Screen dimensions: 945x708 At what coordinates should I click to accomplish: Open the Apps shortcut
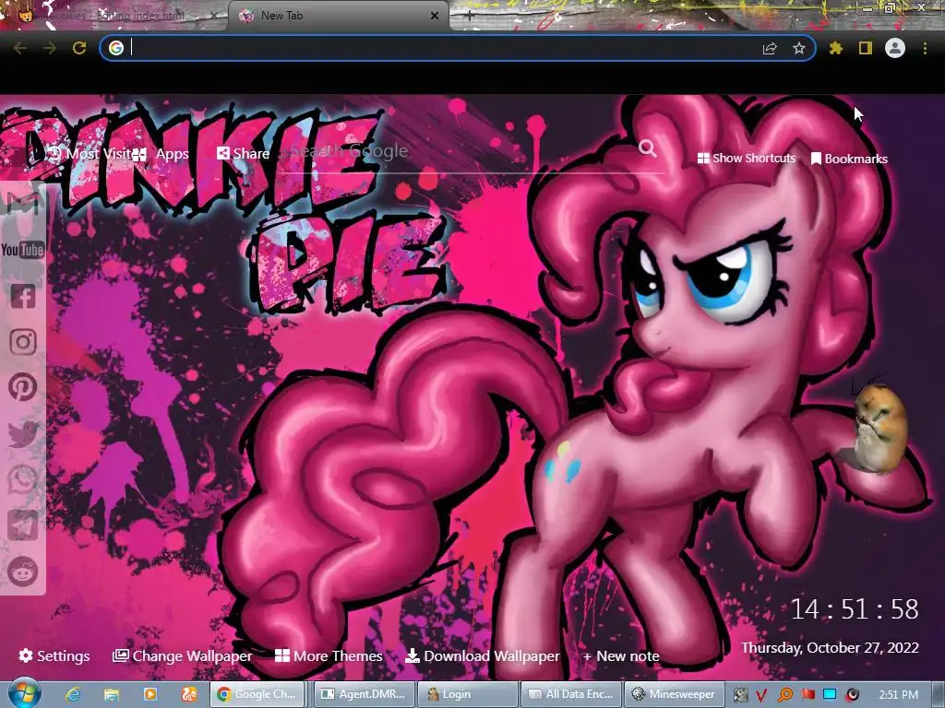(x=161, y=154)
